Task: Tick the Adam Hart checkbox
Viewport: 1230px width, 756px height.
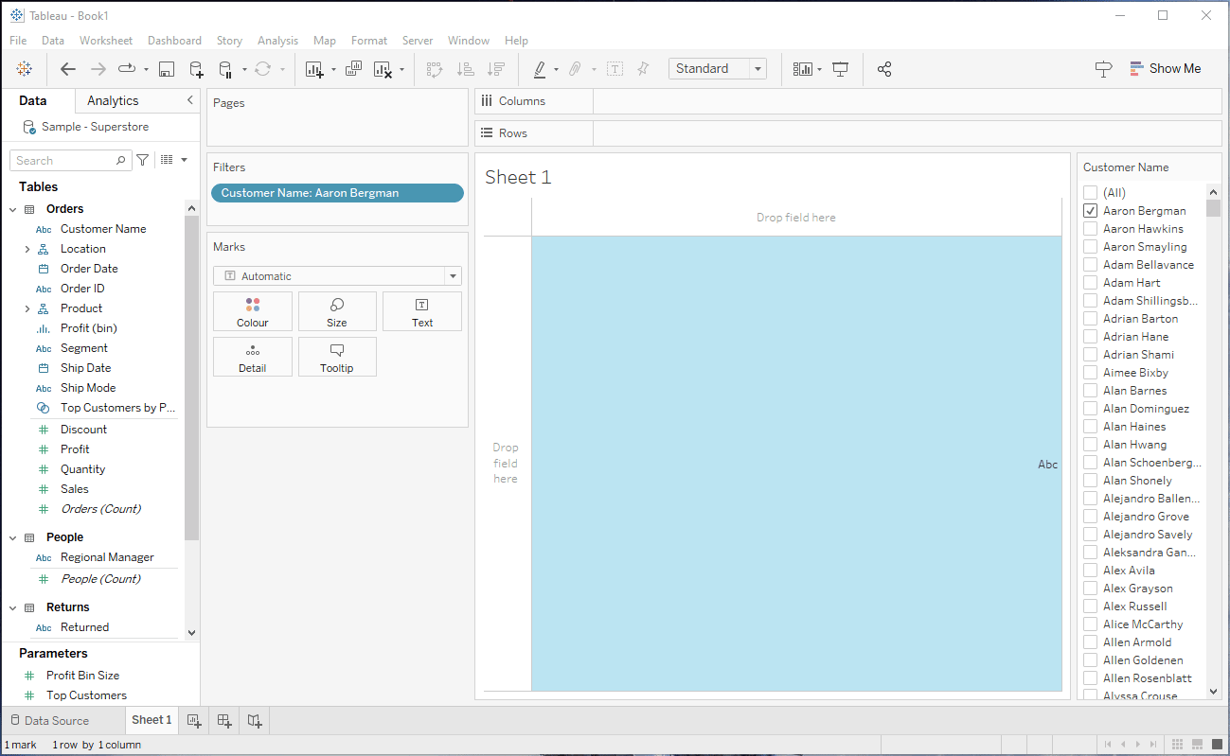Action: (x=1091, y=283)
